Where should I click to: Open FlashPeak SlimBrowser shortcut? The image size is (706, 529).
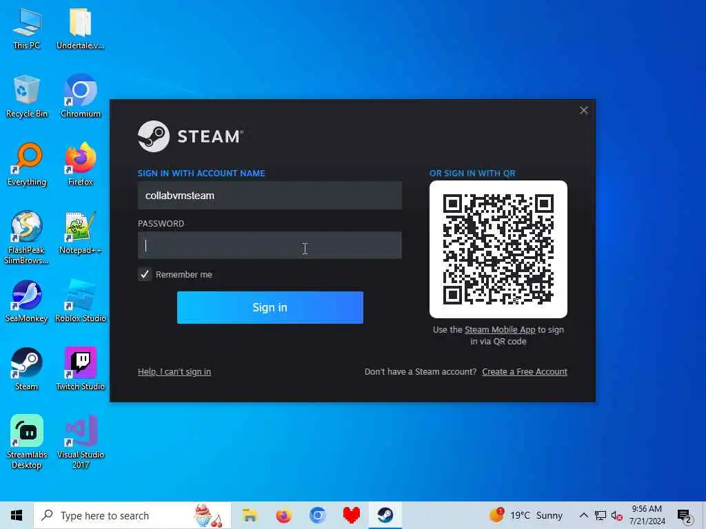[27, 237]
